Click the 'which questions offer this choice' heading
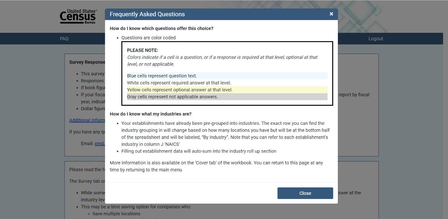Viewport: 448px width, 219px height. (161, 28)
